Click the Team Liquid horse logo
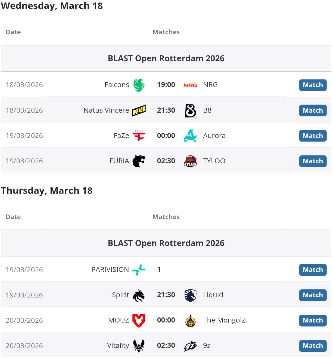 (190, 295)
